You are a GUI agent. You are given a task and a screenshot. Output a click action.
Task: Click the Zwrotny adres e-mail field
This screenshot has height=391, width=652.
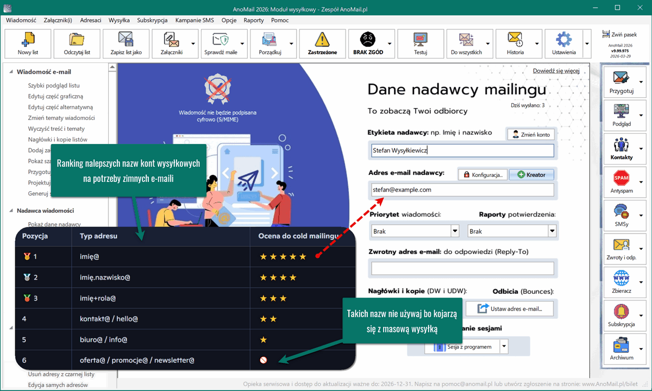[462, 268]
